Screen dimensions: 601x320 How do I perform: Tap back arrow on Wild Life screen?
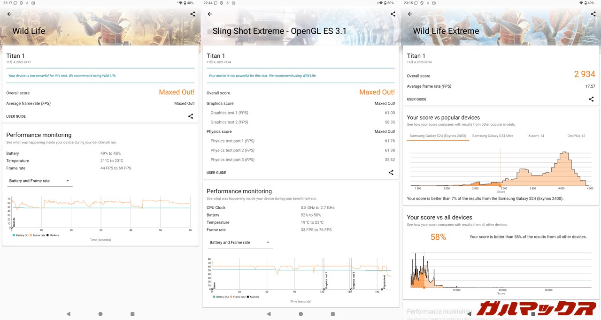click(9, 14)
